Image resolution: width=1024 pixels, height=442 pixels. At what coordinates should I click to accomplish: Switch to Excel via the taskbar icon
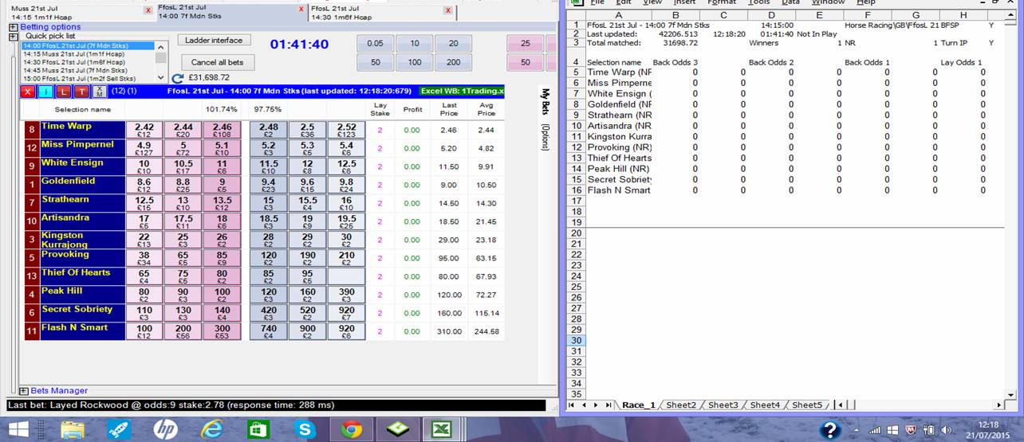[441, 430]
